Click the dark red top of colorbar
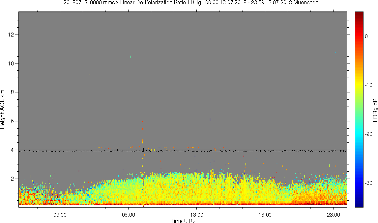This screenshot has width=378, height=223. pos(359,13)
